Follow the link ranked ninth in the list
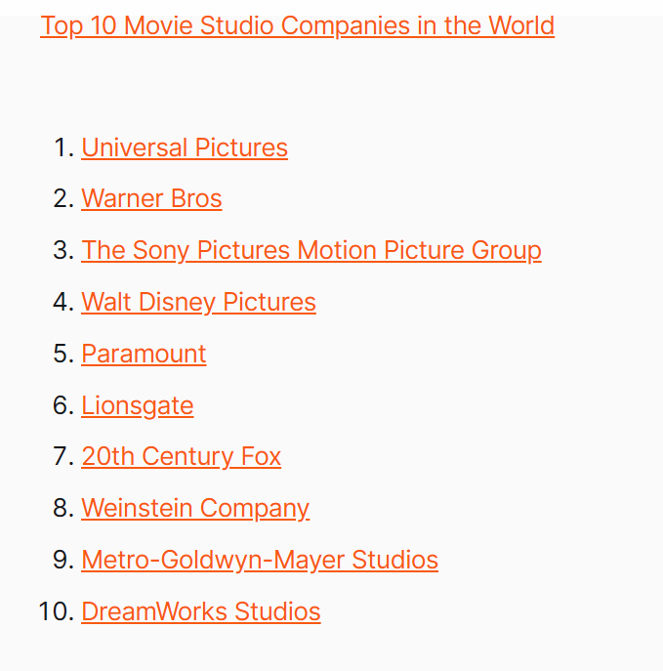The width and height of the screenshot is (663, 671). 260,561
